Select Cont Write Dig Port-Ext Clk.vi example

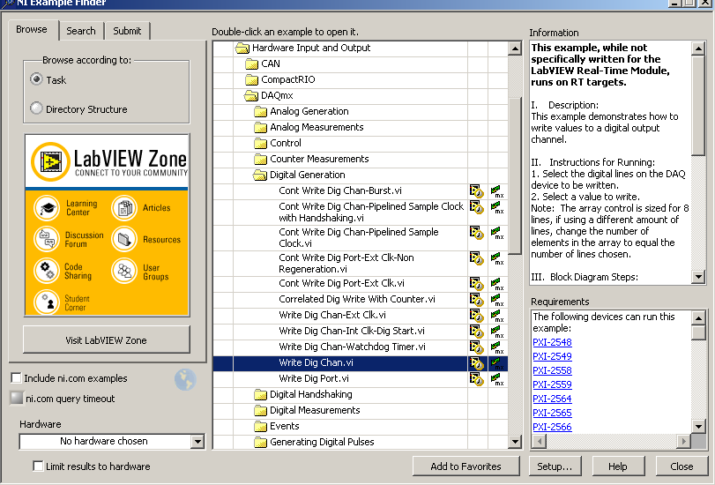tap(341, 283)
